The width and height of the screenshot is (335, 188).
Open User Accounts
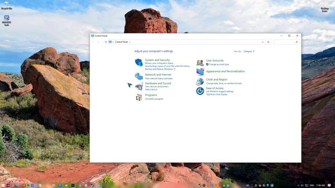click(x=215, y=61)
